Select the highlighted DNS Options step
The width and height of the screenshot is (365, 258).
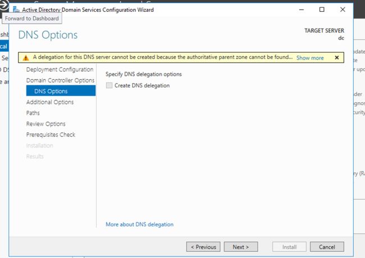tap(61, 91)
